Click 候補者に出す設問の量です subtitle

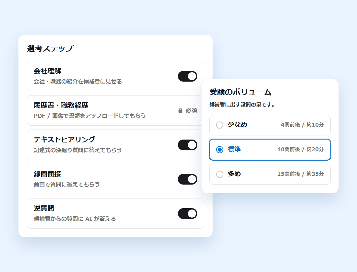pyautogui.click(x=242, y=105)
